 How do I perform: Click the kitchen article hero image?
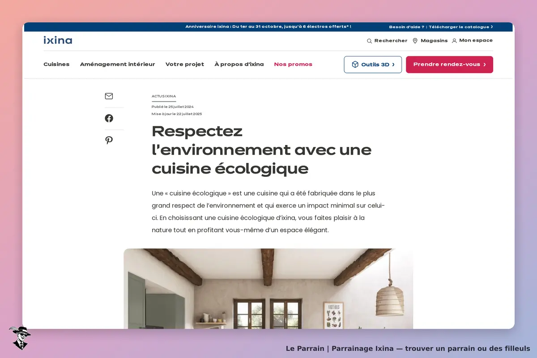(268, 289)
